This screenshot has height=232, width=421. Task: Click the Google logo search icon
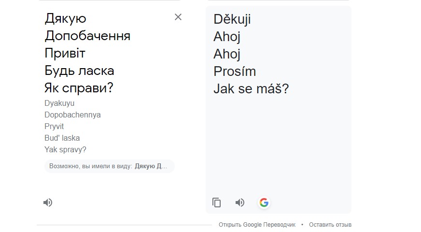click(264, 203)
